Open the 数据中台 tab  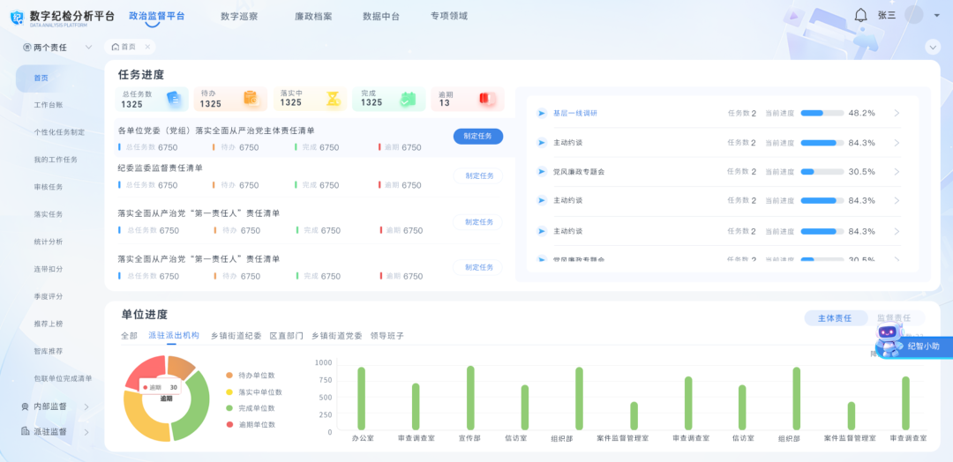(x=381, y=17)
